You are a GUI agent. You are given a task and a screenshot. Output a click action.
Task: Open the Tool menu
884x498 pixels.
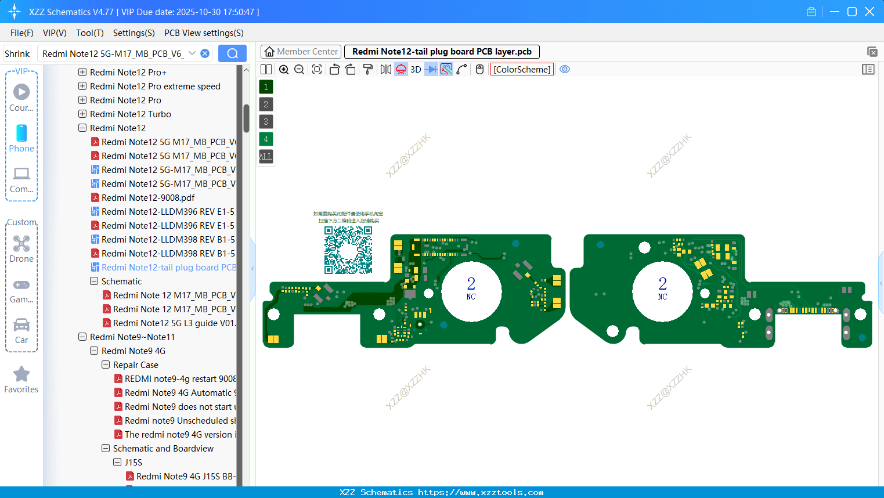(89, 33)
